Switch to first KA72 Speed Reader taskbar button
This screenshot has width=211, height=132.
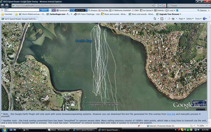(x=84, y=130)
